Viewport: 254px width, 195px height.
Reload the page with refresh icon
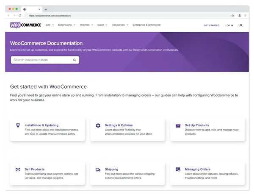[x=20, y=15]
